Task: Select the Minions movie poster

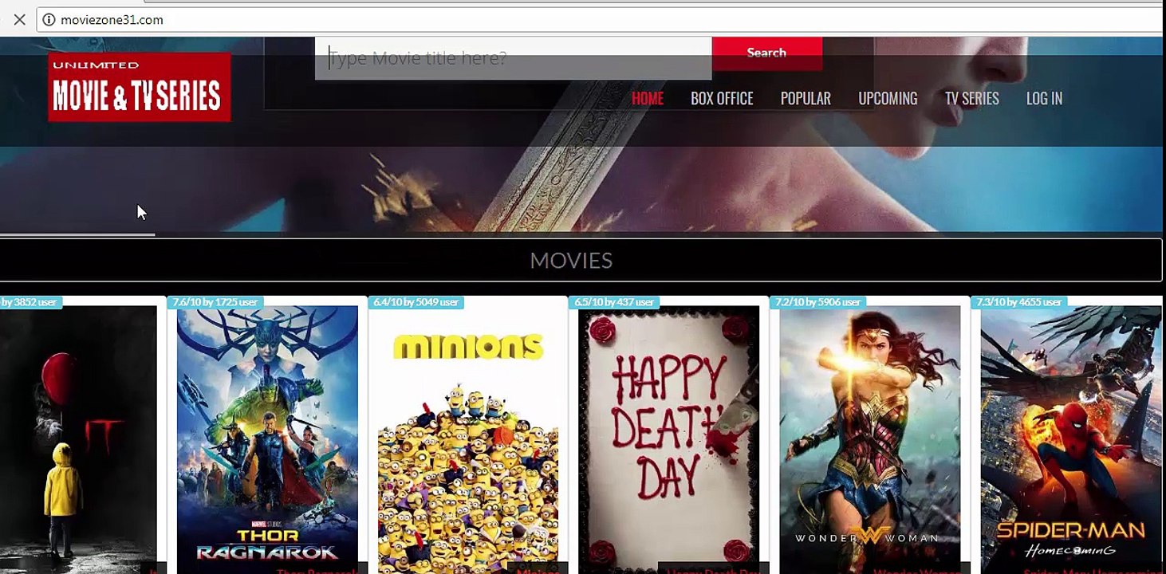Action: [x=468, y=439]
